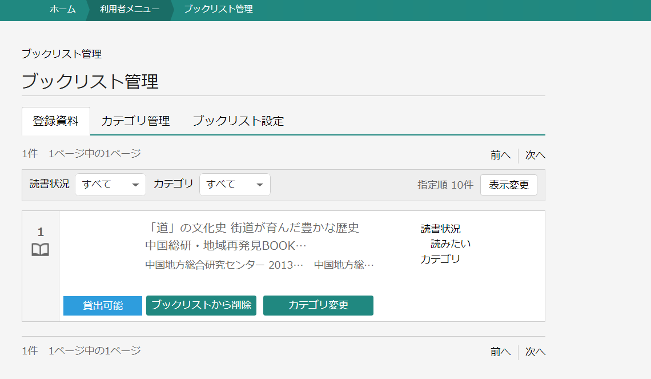The height and width of the screenshot is (379, 651).
Task: Go to ホーム in the breadcrumb
Action: pos(63,9)
